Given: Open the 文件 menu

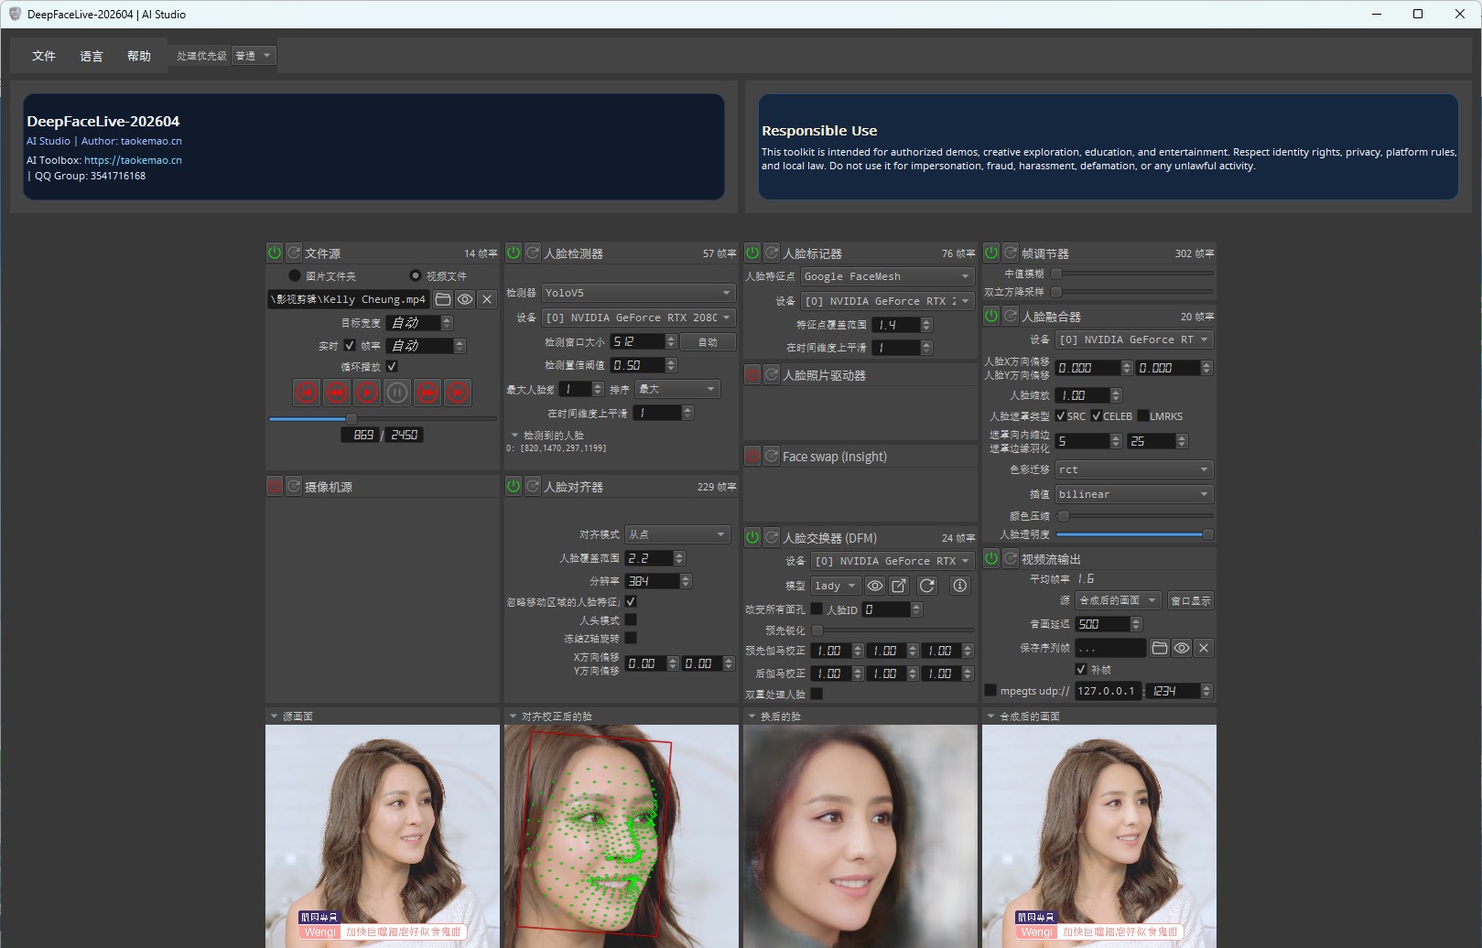Looking at the screenshot, I should click(x=44, y=56).
